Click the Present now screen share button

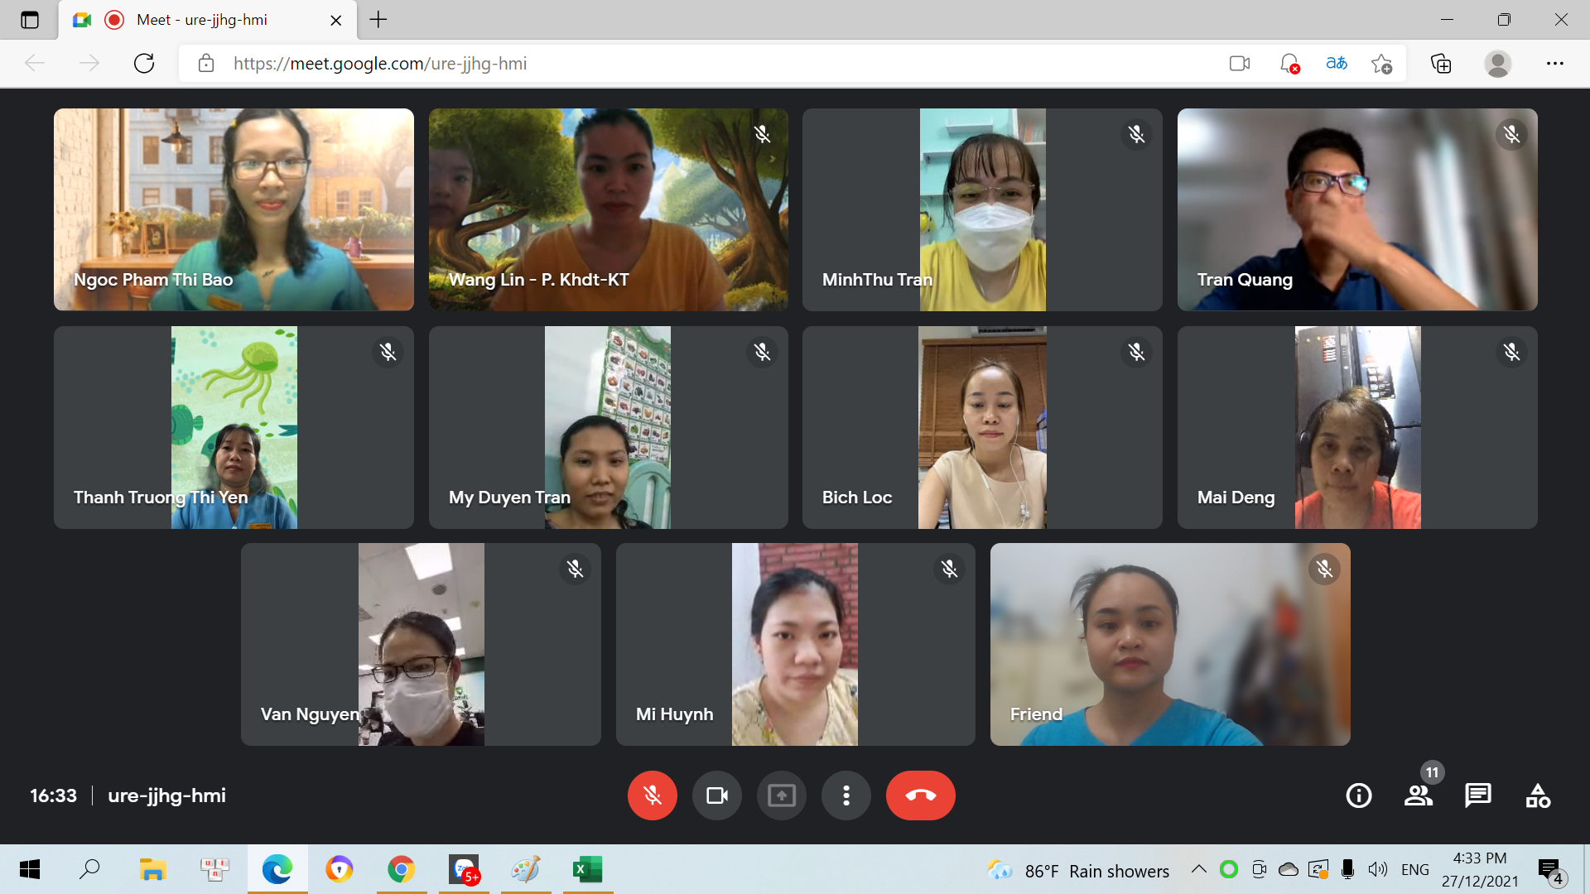pos(781,795)
